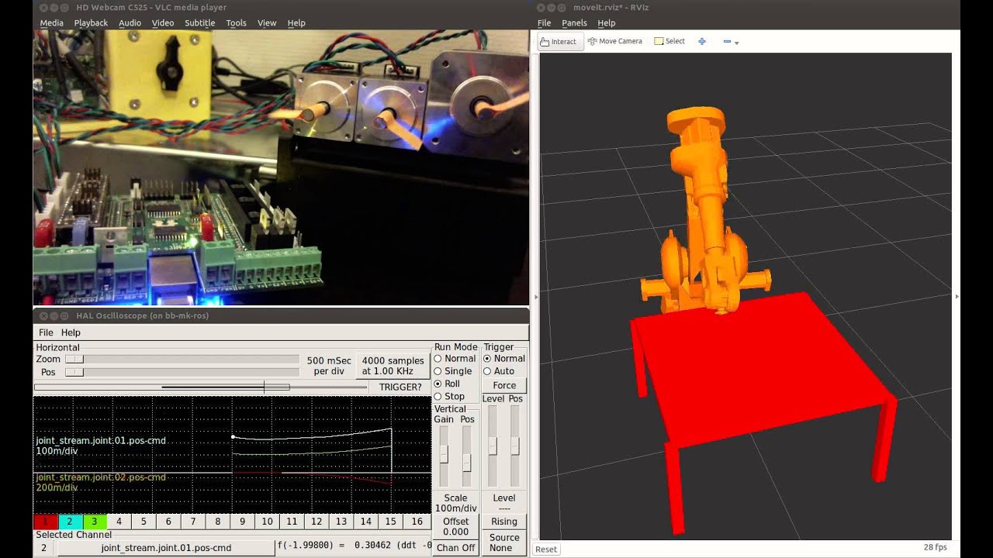The width and height of the screenshot is (993, 558).
Task: Click the blue minus remove-tool icon in RViz
Action: [x=727, y=41]
